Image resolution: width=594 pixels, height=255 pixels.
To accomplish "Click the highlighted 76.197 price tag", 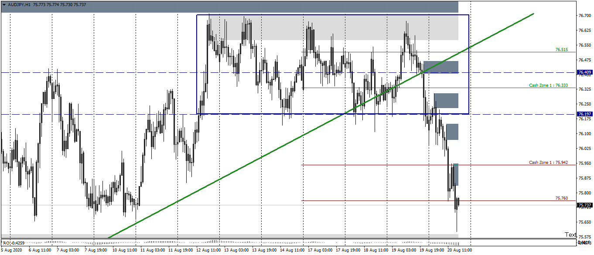I will point(584,114).
